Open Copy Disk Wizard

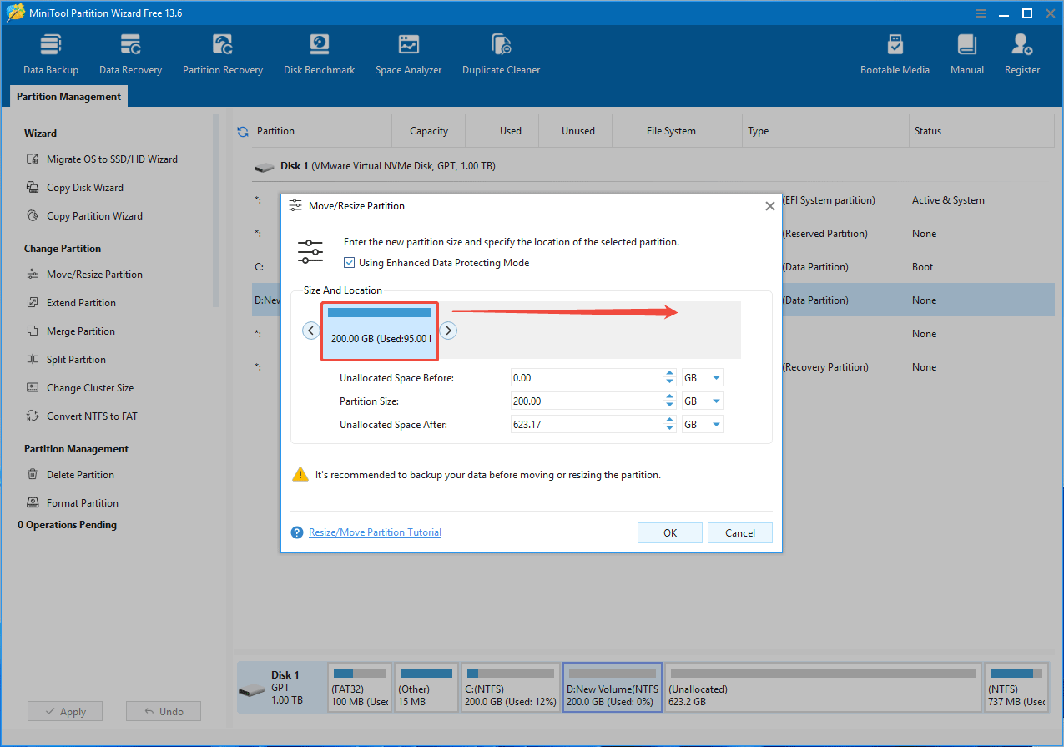(75, 188)
